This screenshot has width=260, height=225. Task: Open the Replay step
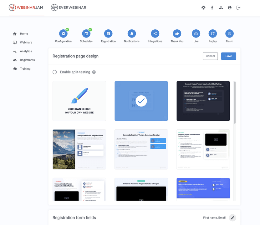[212, 33]
